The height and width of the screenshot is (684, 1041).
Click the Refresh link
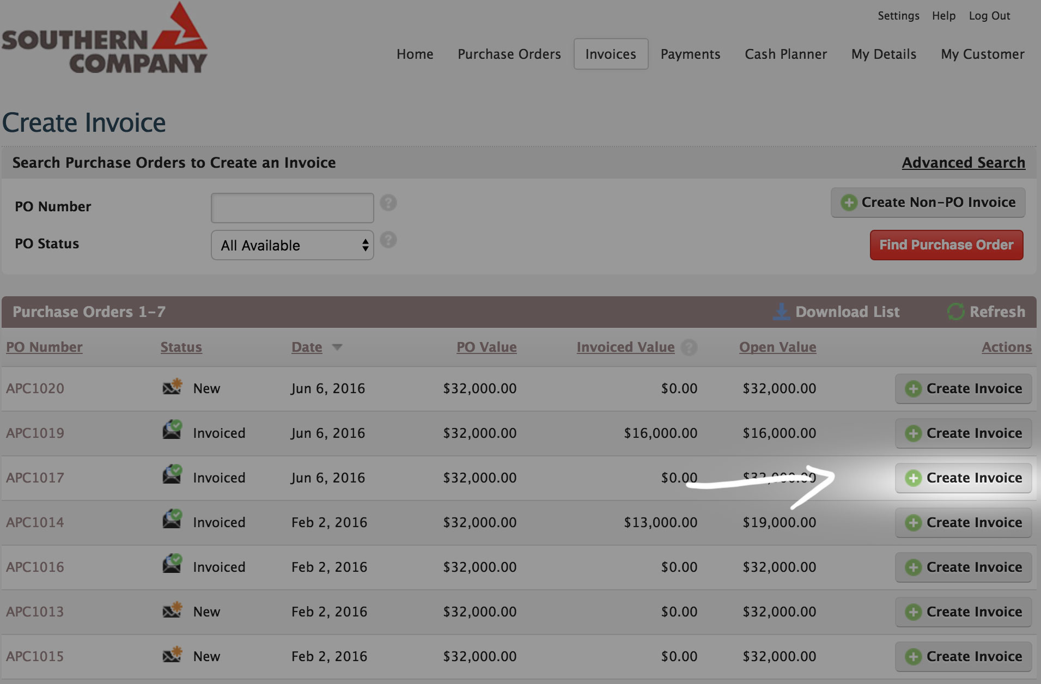tap(997, 312)
